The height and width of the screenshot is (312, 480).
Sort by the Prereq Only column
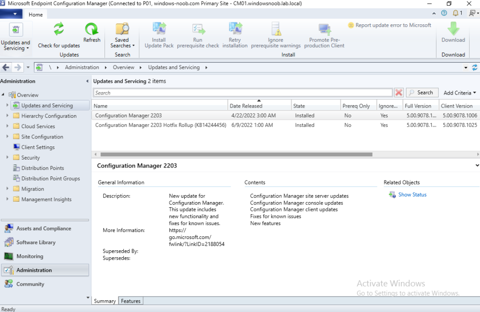[x=358, y=106]
